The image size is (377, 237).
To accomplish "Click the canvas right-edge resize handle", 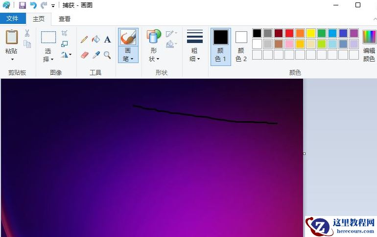I will click(304, 153).
